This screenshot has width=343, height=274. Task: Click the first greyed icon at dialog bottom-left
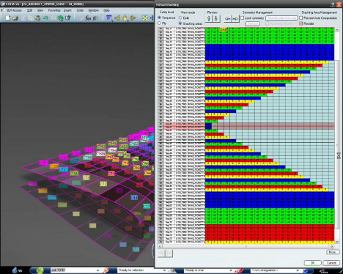tap(161, 253)
